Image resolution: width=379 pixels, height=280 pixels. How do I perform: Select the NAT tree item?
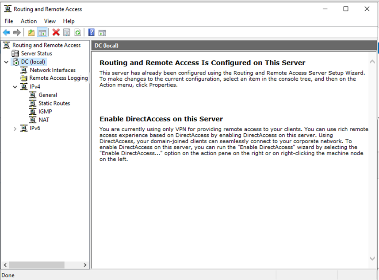click(x=44, y=120)
